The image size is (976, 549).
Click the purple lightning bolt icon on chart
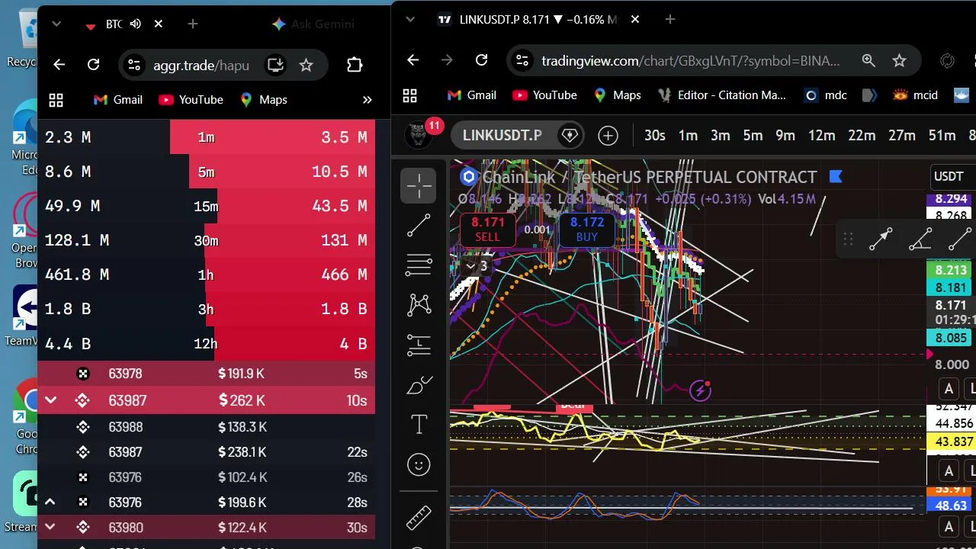(700, 391)
